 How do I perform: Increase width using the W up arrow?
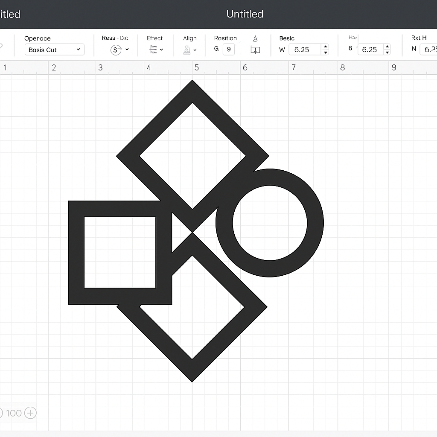tap(326, 47)
